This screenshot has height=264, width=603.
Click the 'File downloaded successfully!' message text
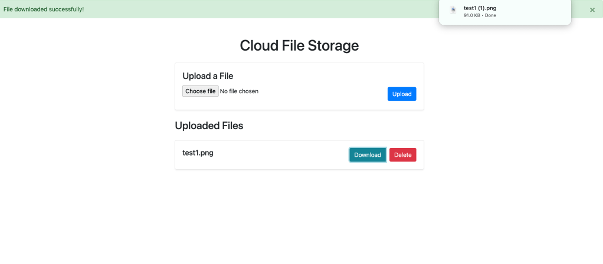click(x=44, y=9)
